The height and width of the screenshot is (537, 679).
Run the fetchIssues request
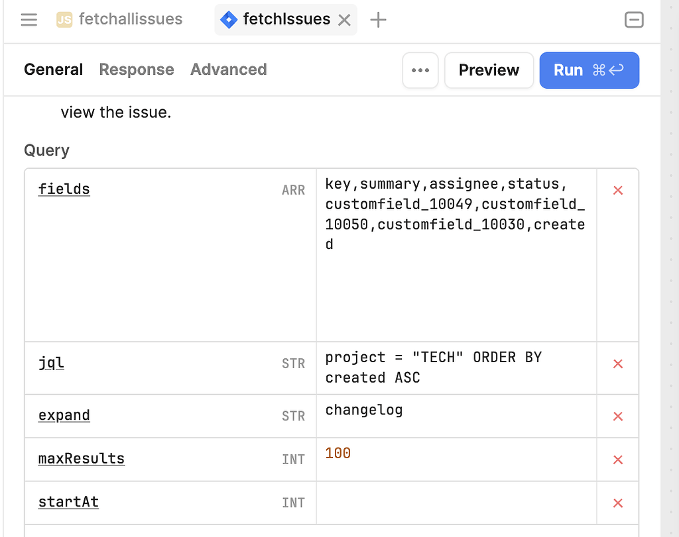pos(589,70)
